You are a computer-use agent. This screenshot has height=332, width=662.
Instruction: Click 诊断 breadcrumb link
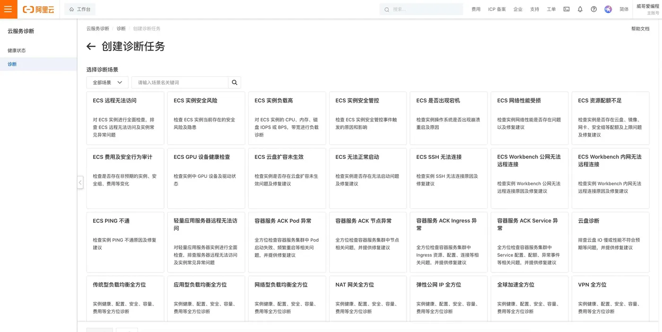(121, 29)
